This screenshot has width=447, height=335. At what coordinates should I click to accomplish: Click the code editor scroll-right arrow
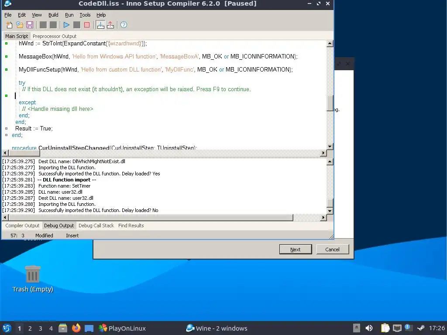(323, 153)
